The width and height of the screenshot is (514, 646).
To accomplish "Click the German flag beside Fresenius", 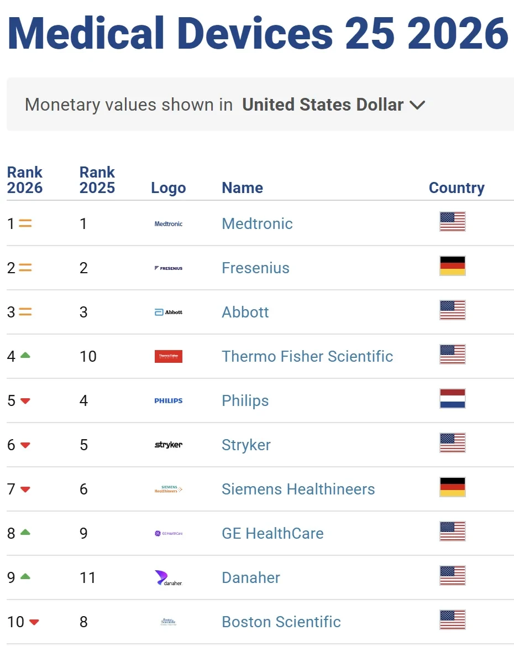I will point(453,265).
